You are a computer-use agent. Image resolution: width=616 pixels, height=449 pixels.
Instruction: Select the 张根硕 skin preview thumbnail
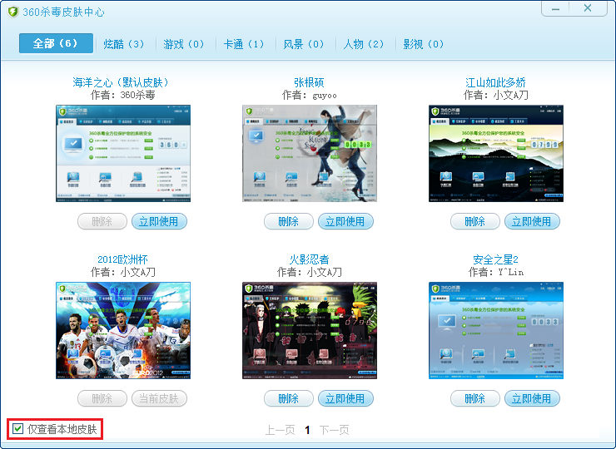(309, 153)
